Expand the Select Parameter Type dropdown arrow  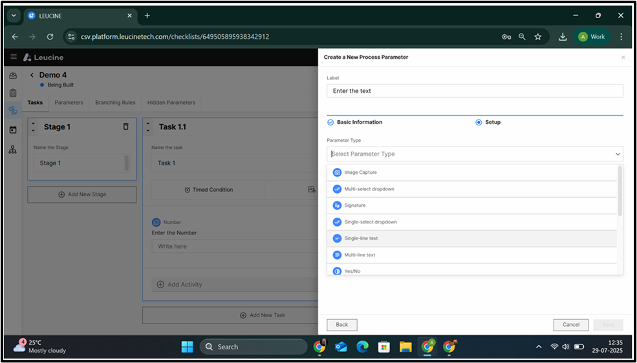pos(618,154)
